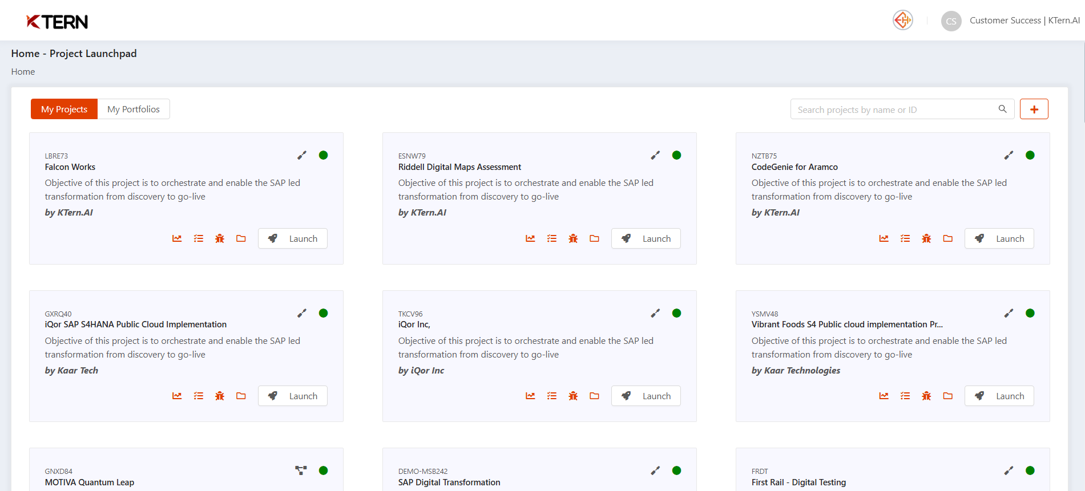Edit iQor SAP S4HANA Public Cloud Implementation
Screen dimensions: 1085x491
click(302, 313)
